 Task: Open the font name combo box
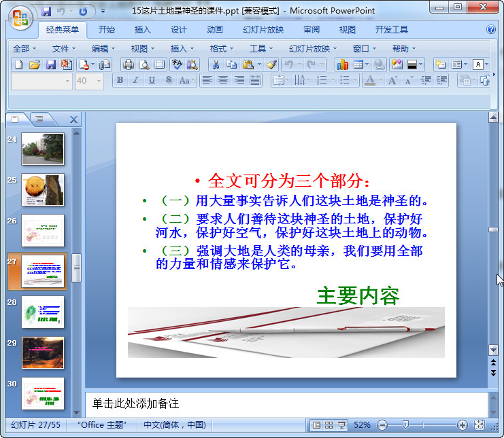pos(41,81)
